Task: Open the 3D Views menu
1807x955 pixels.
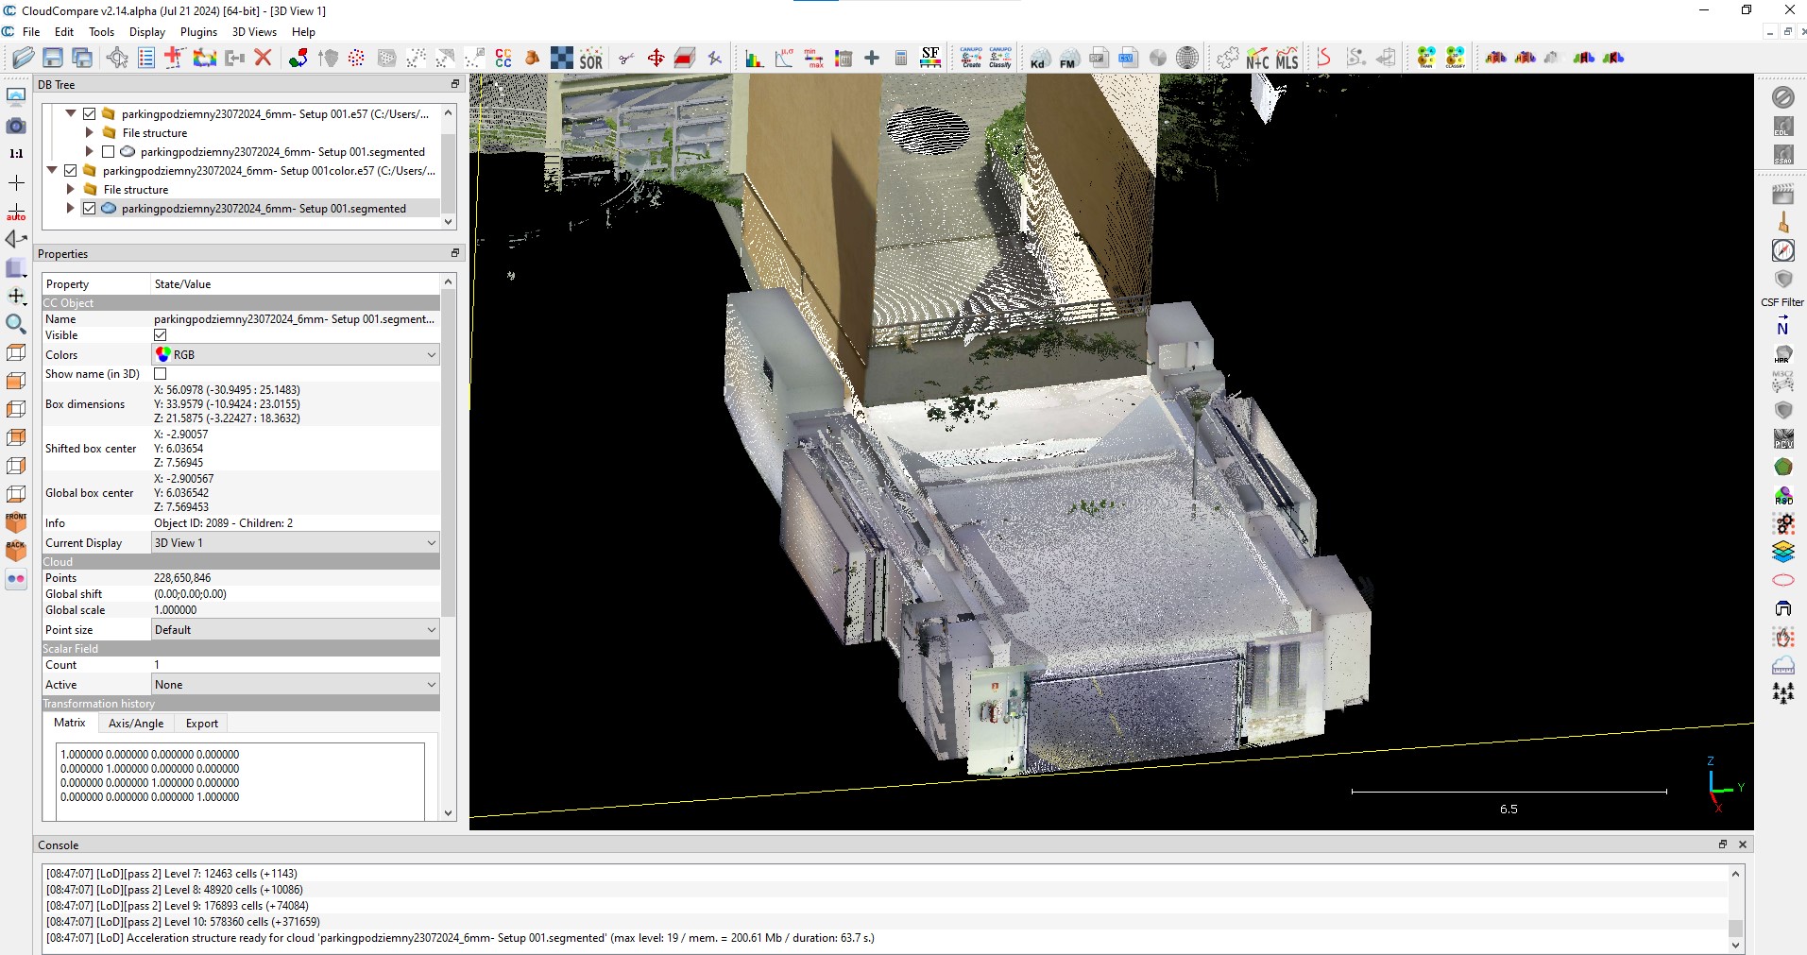Action: 254,32
